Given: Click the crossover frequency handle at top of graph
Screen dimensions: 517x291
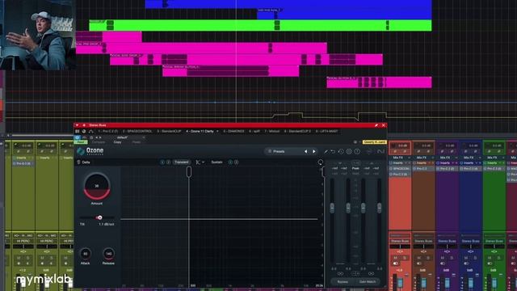Looking at the screenshot, I should pyautogui.click(x=189, y=171).
